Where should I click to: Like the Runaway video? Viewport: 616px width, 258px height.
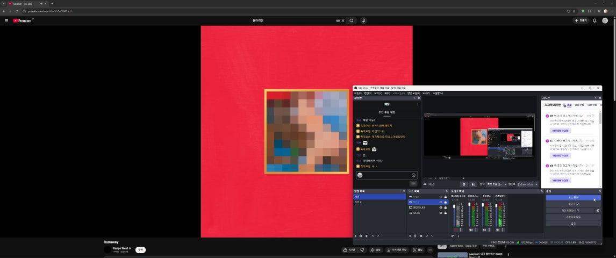349,250
